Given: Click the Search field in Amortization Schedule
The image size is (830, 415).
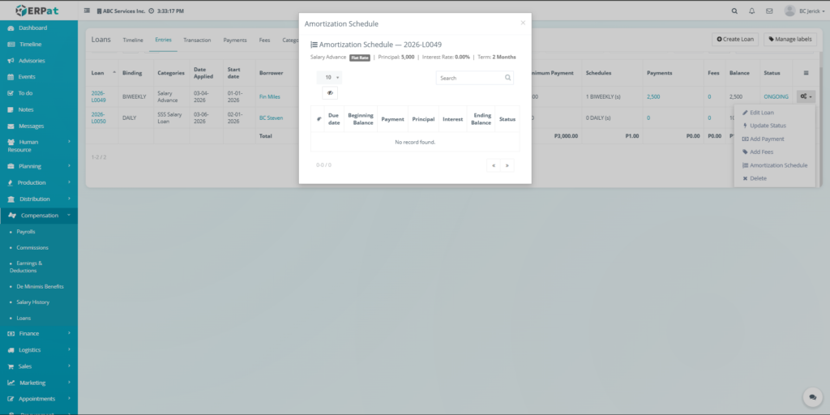Looking at the screenshot, I should (x=470, y=78).
